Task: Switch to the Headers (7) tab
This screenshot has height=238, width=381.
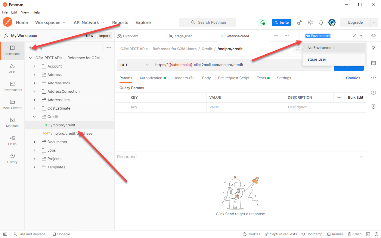Action: click(x=183, y=78)
